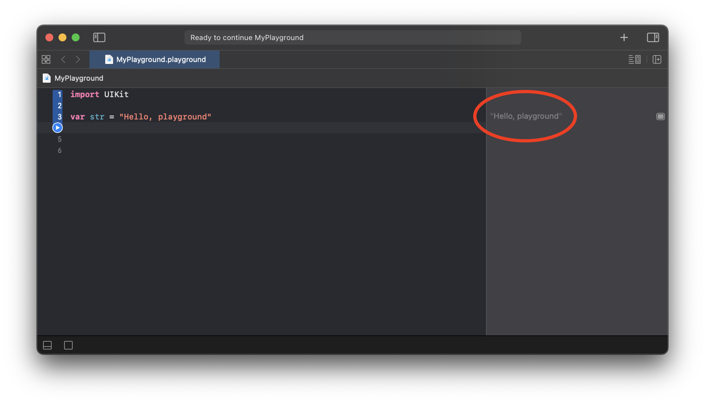Viewport: 705px width, 403px height.
Task: Click the activity status bar "Ready to continue MyPlayground"
Action: point(352,38)
